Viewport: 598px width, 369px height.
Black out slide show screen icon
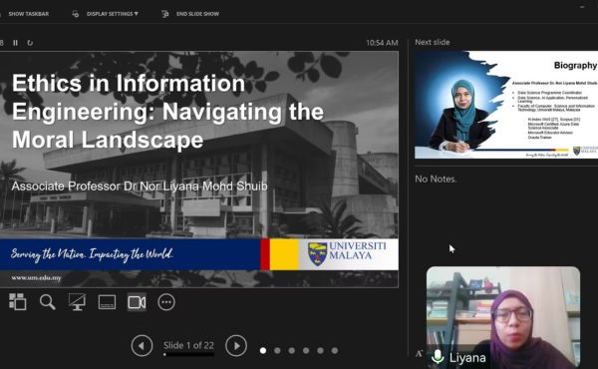(77, 302)
